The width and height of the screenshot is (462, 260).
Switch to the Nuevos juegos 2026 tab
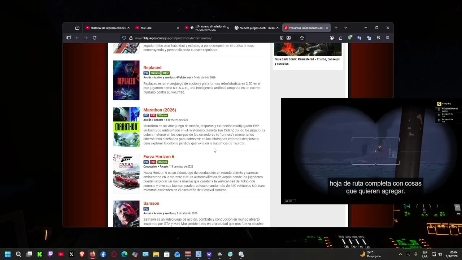pos(256,28)
